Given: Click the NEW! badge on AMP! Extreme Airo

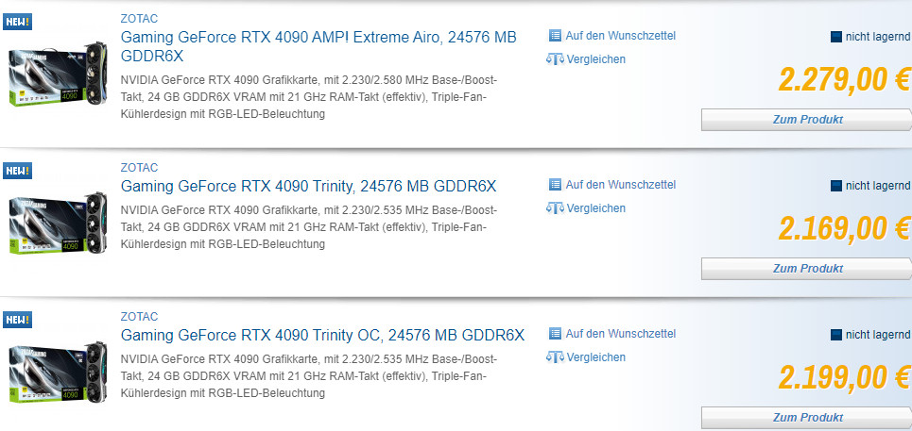Looking at the screenshot, I should pos(17,22).
